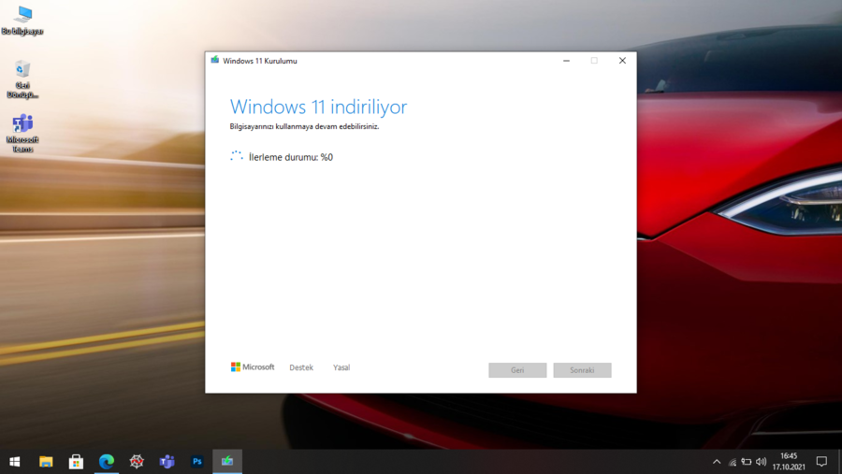Open Microsoft Teams from the taskbar
The image size is (842, 474).
167,462
